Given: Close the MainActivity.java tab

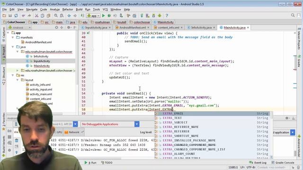Looking at the screenshot, I should (248, 27).
